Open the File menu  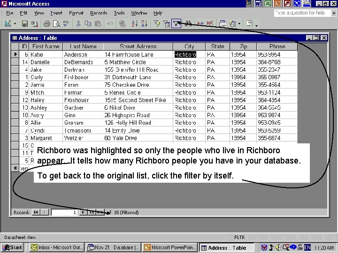[x=10, y=13]
